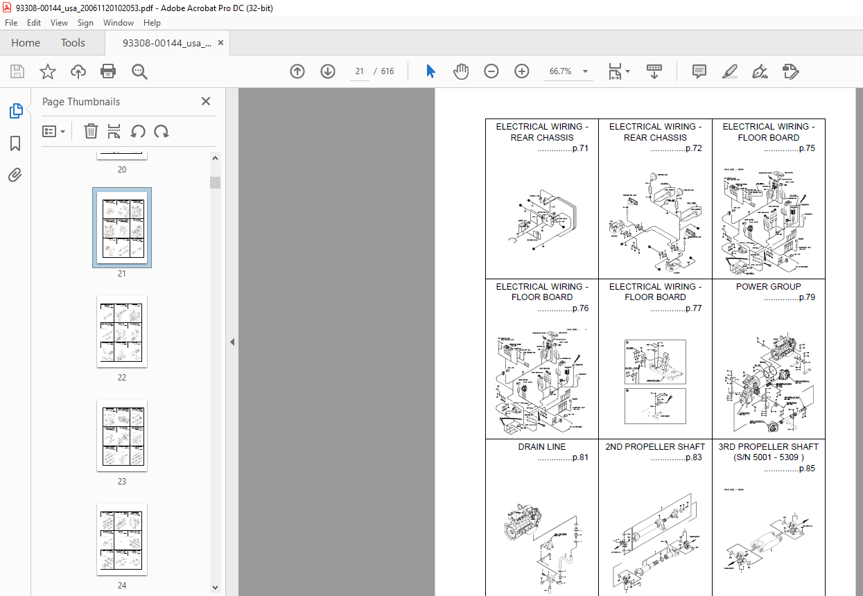Open the Fit page options icon

point(618,71)
